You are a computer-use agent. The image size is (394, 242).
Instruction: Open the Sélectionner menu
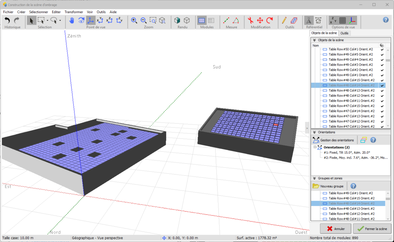click(39, 12)
